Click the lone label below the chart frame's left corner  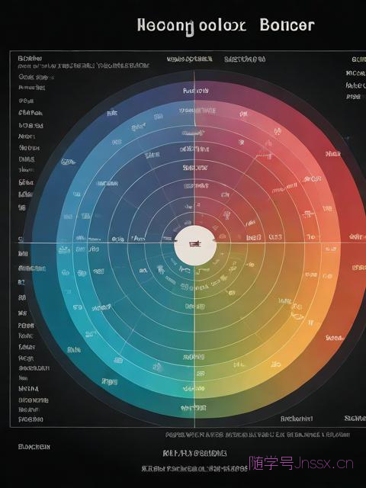[x=34, y=447]
